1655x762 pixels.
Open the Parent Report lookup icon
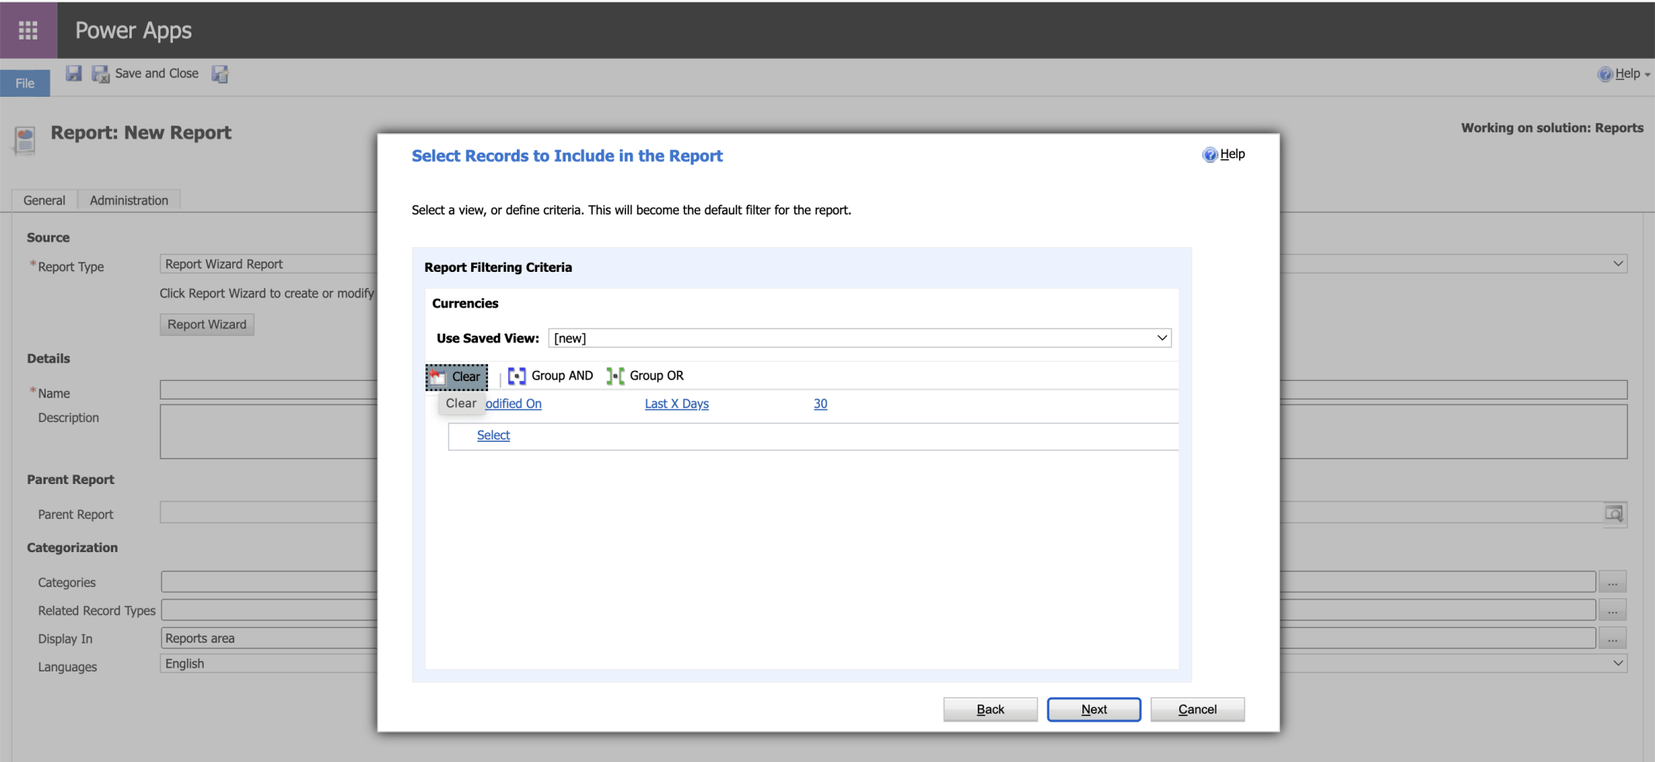click(1614, 513)
